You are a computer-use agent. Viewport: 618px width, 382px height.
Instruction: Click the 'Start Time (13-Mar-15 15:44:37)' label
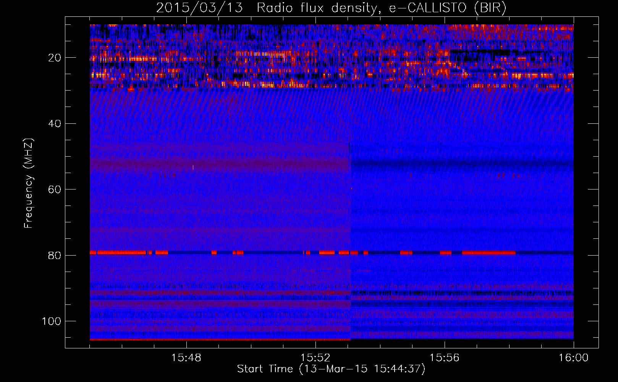(331, 369)
